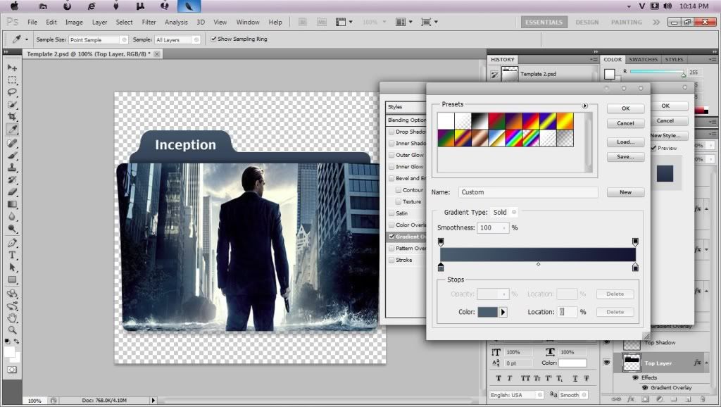Select the Dodge tool
Image resolution: width=721 pixels, height=407 pixels.
[x=12, y=229]
